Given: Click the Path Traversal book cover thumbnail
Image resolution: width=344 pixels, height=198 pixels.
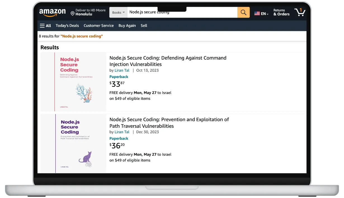Looking at the screenshot, I should coord(73,143).
